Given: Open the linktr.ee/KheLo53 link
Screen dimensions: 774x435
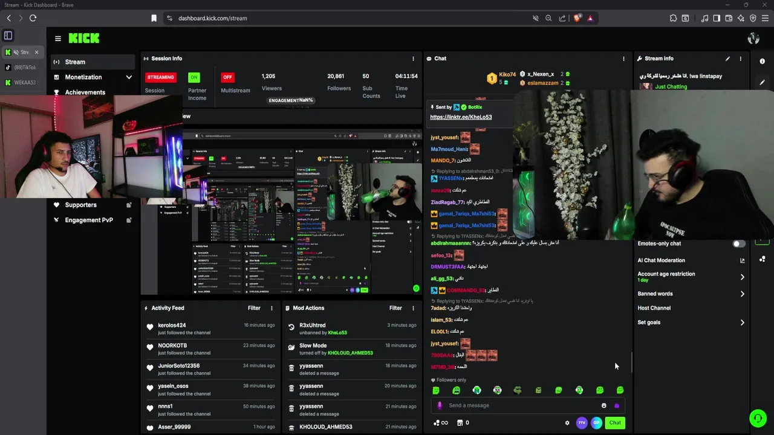Looking at the screenshot, I should click(461, 117).
